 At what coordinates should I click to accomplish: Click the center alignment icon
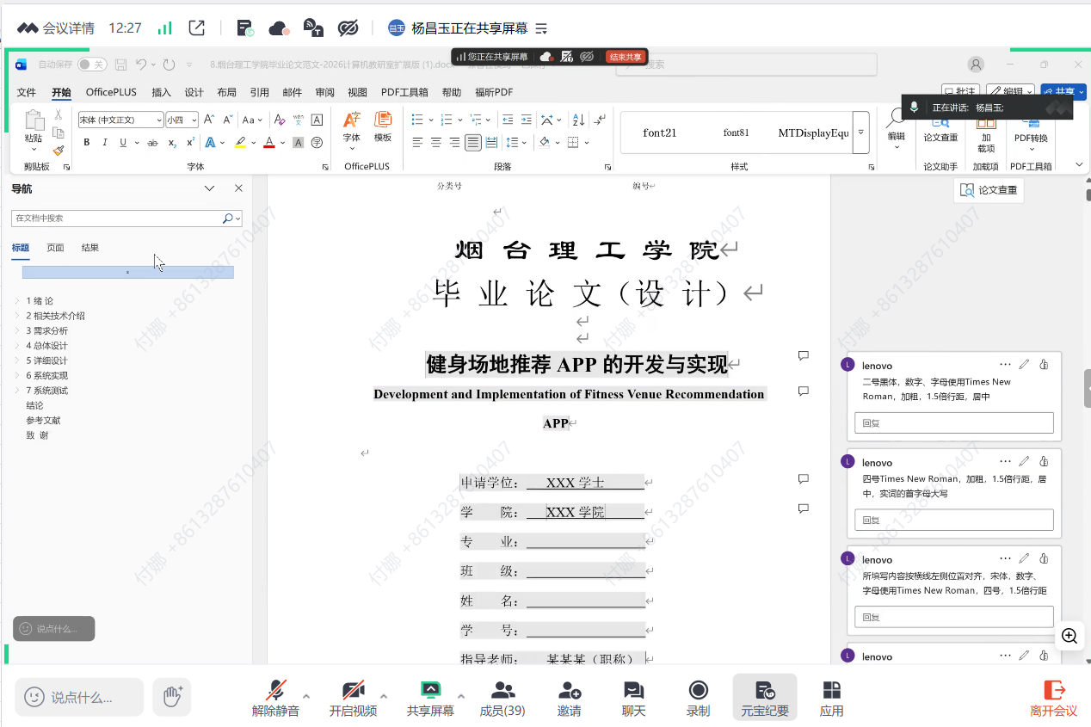[x=436, y=142]
